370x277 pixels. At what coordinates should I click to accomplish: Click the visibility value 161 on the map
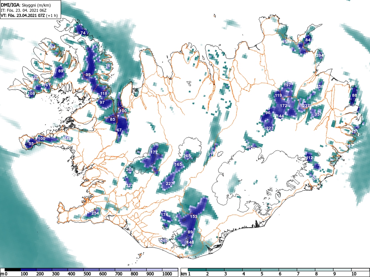[x=47, y=85]
